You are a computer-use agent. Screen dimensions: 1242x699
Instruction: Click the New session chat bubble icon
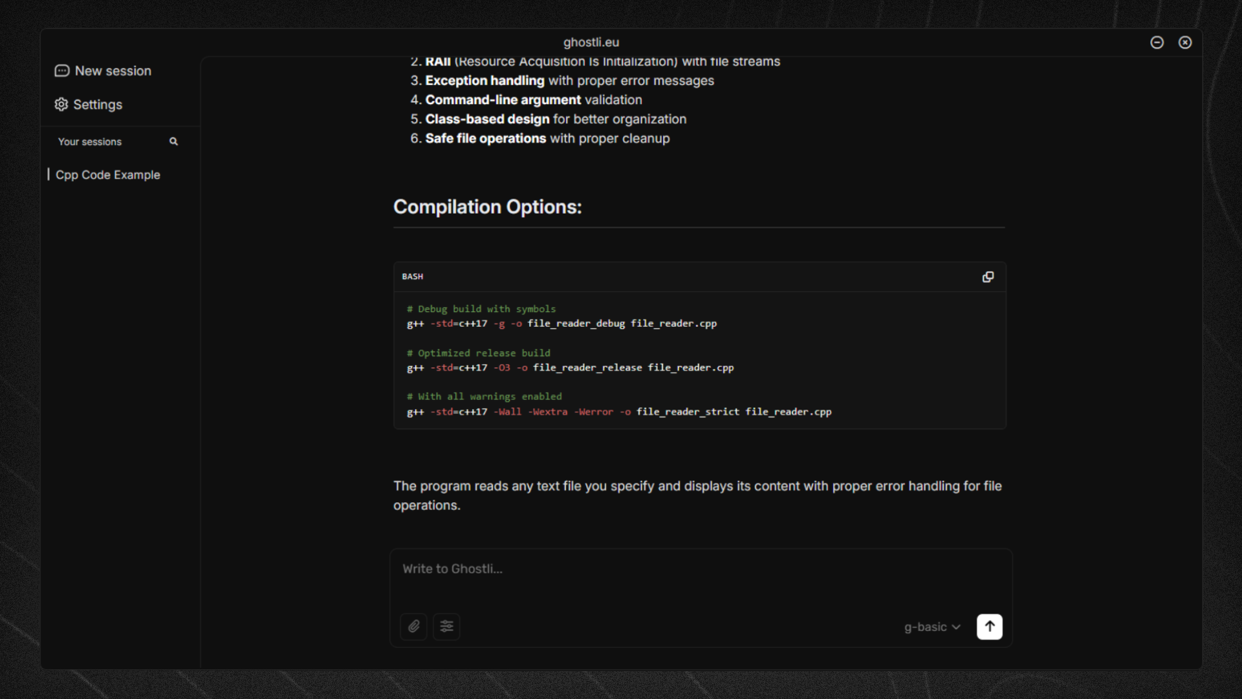coord(62,71)
